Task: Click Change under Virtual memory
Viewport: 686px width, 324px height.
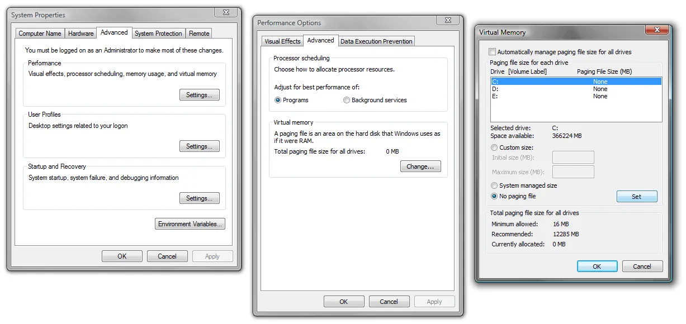Action: [420, 166]
